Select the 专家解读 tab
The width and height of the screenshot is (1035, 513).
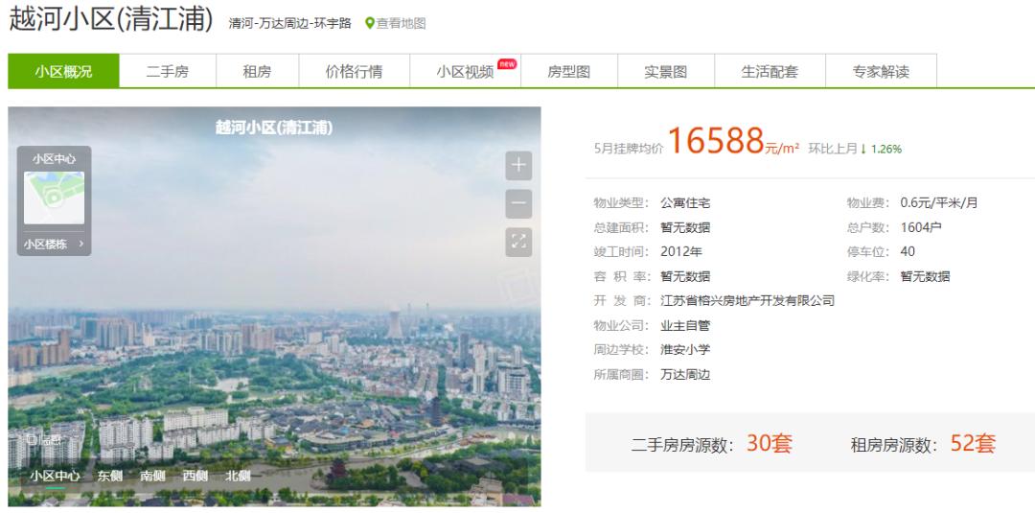click(882, 71)
